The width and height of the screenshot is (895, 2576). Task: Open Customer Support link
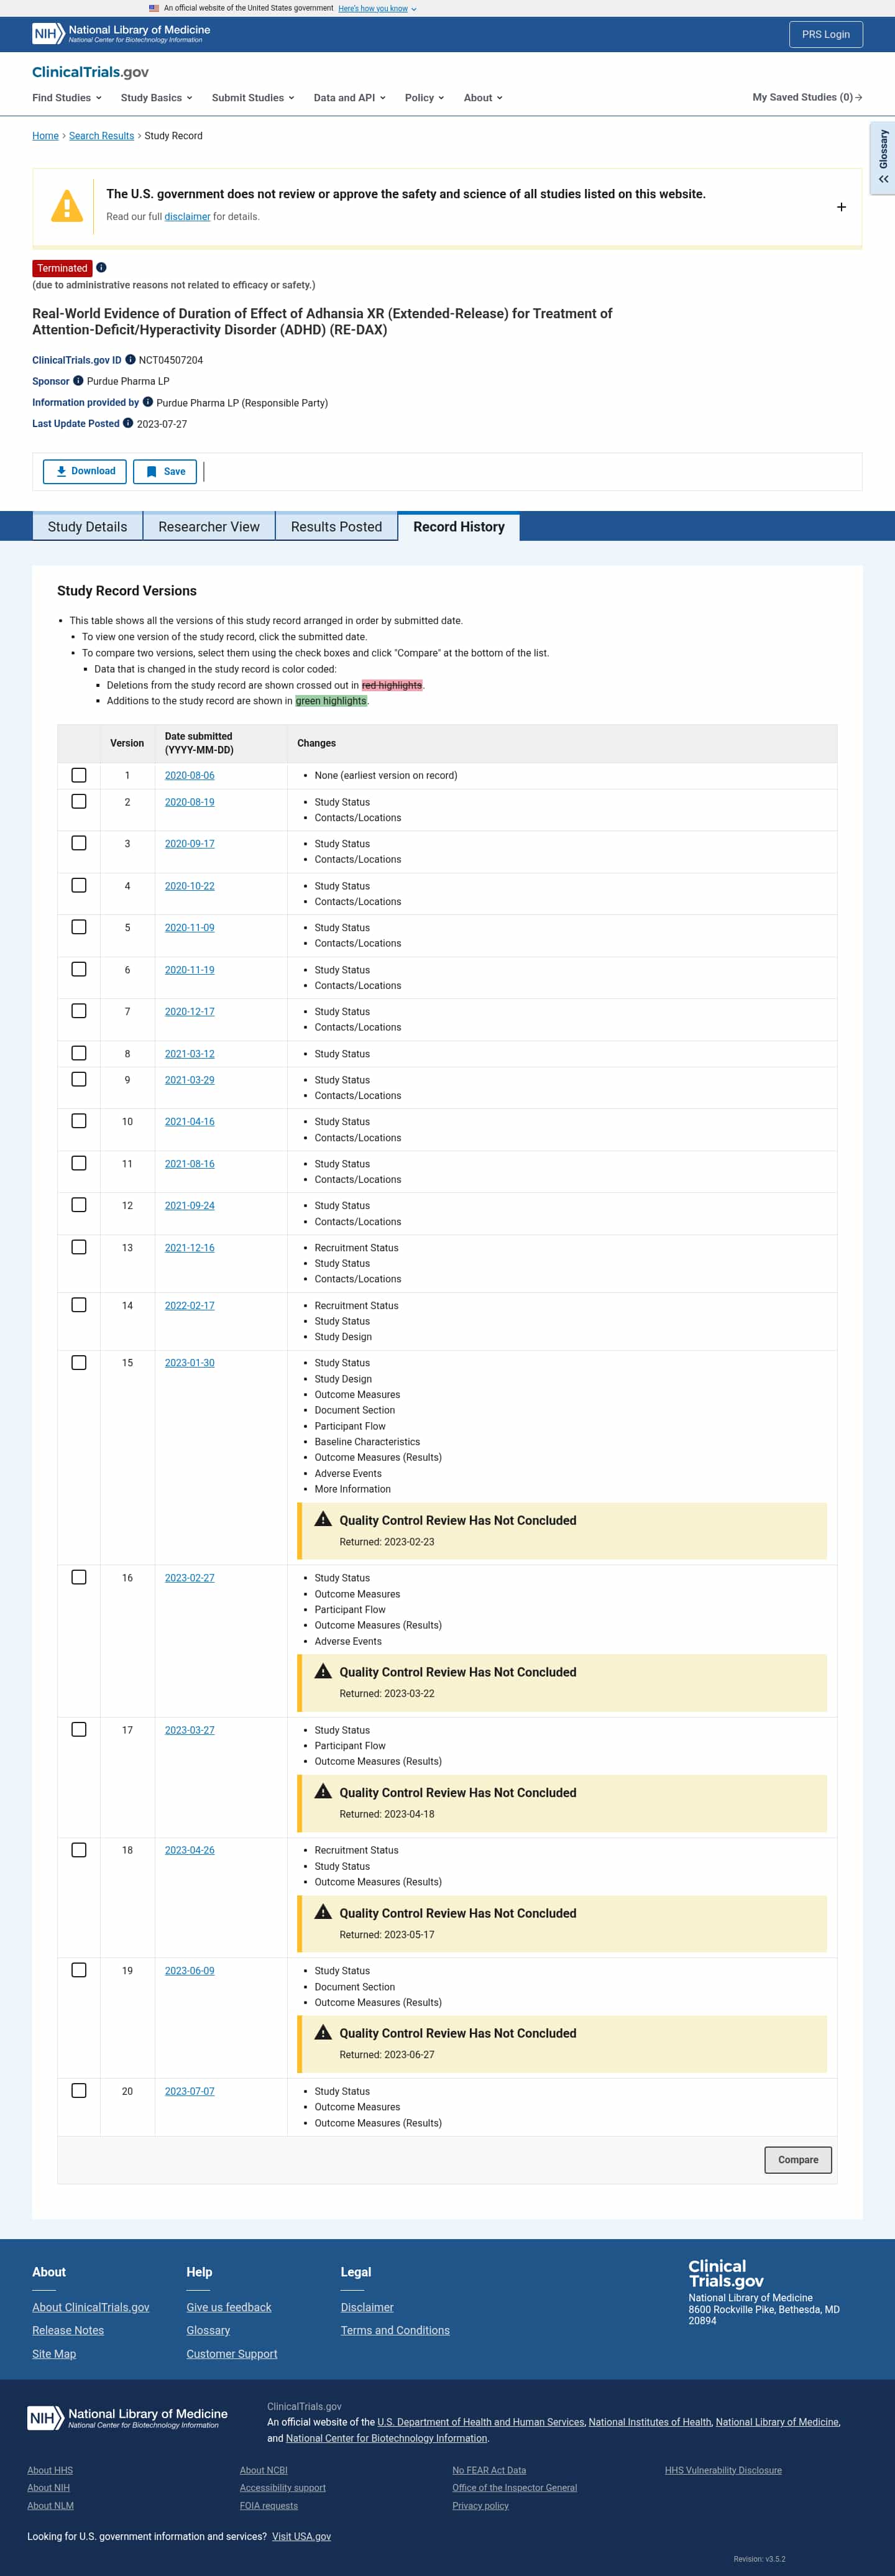[x=231, y=2354]
